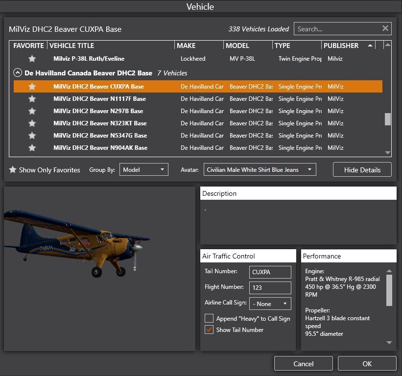Click the MV P-38L model cell

[242, 59]
